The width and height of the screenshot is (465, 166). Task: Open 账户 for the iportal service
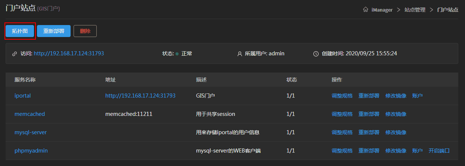click(417, 96)
